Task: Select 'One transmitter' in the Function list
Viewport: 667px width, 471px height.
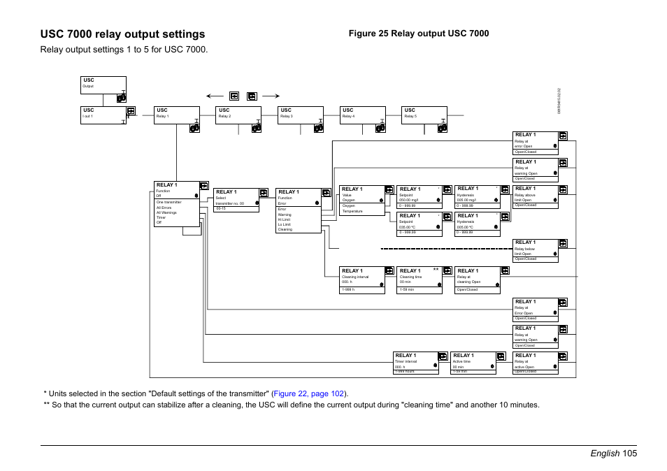Action: 169,203
